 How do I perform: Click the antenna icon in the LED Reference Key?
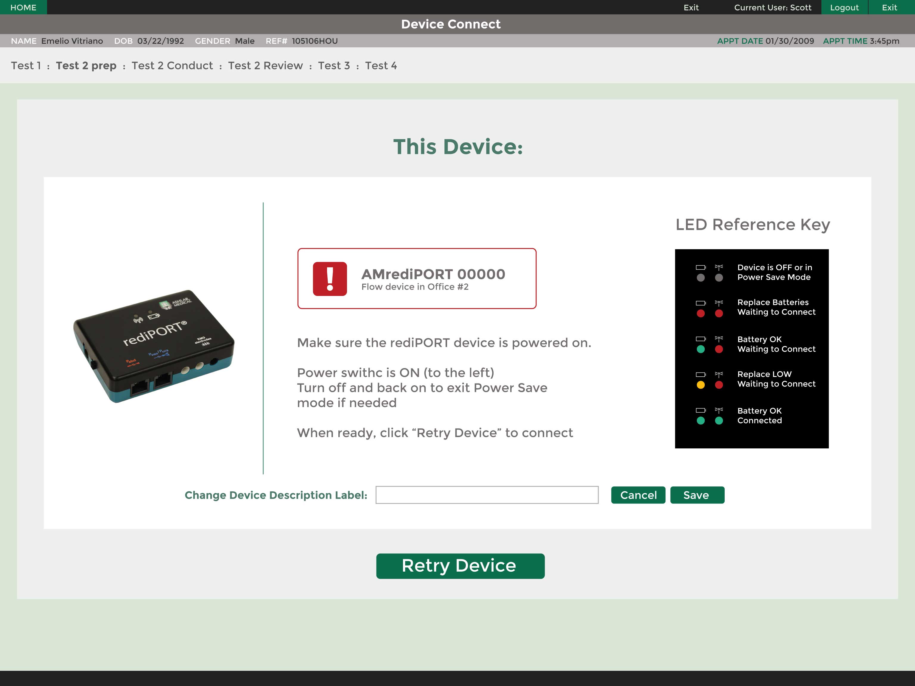(719, 268)
